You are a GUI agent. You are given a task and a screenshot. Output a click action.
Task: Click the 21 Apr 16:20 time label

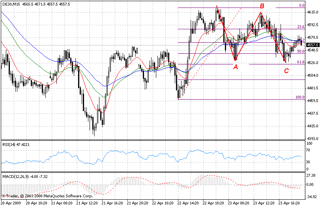112,203
